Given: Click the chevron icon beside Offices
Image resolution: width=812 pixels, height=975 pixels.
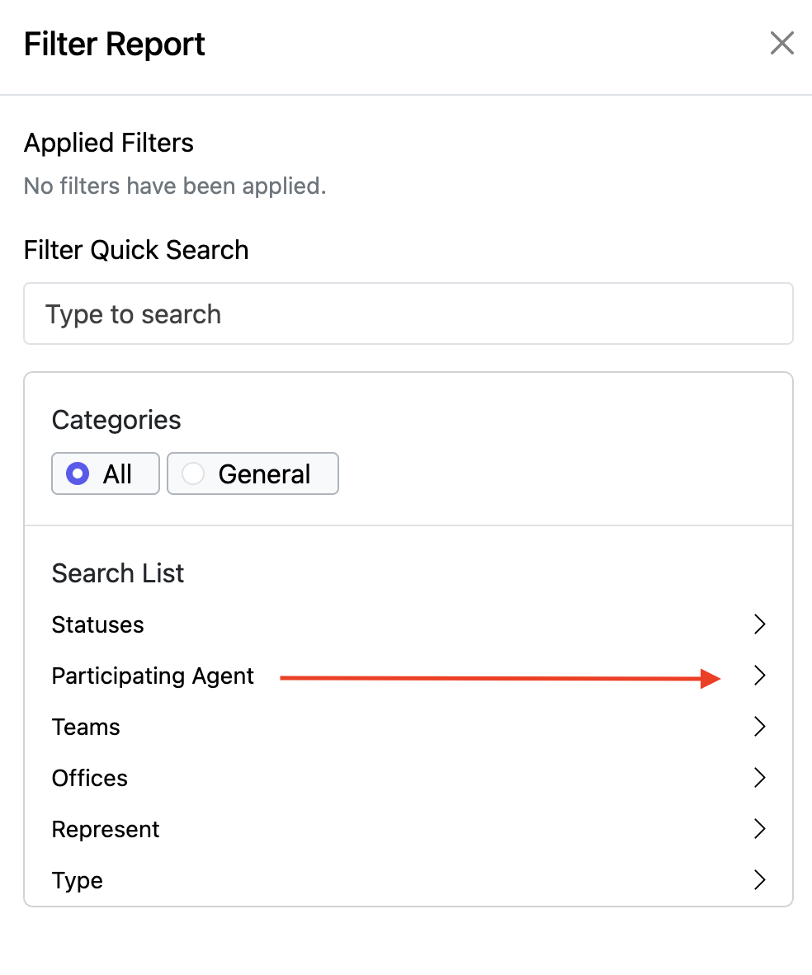Looking at the screenshot, I should 760,778.
